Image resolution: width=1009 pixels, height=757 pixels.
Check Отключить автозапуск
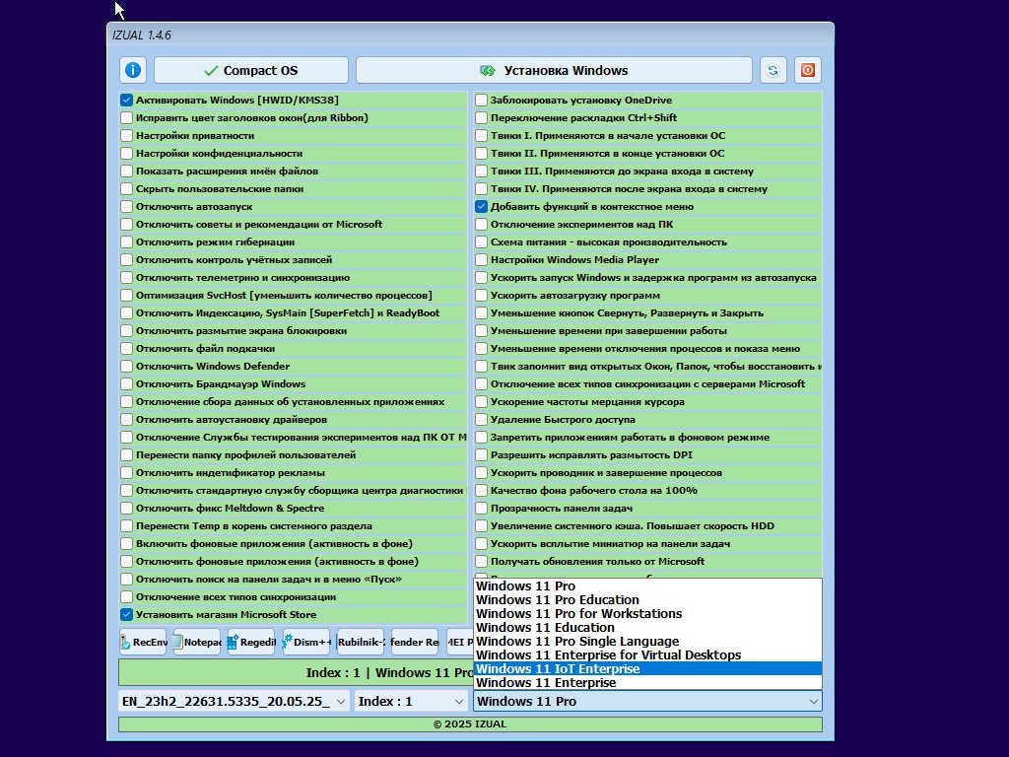point(126,207)
